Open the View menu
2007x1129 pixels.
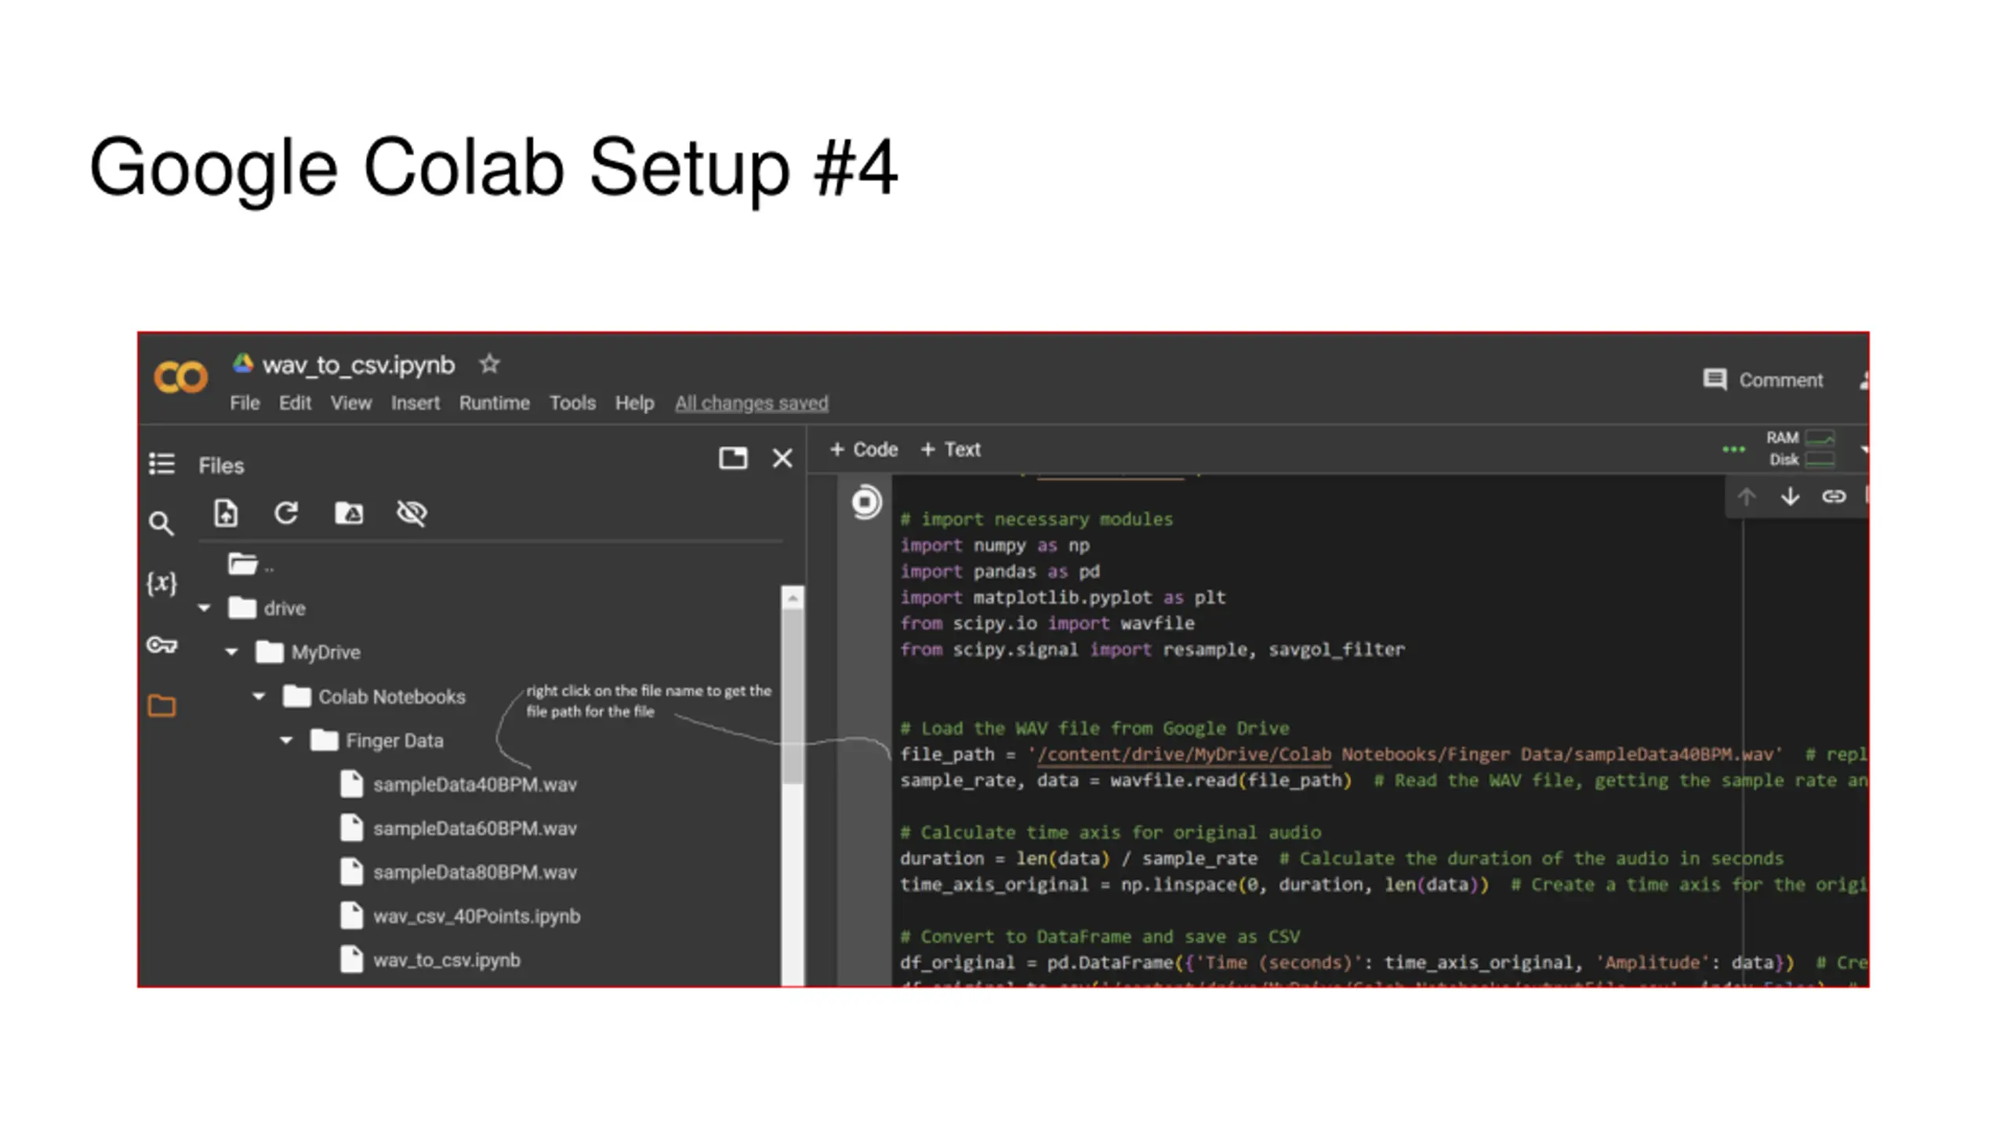[x=350, y=403]
